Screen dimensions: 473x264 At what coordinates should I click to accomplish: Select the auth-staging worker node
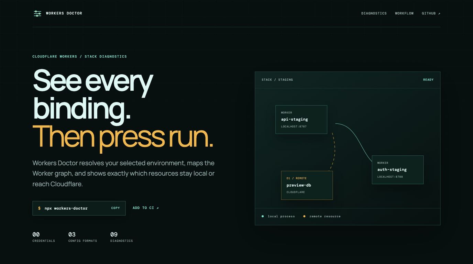(398, 170)
